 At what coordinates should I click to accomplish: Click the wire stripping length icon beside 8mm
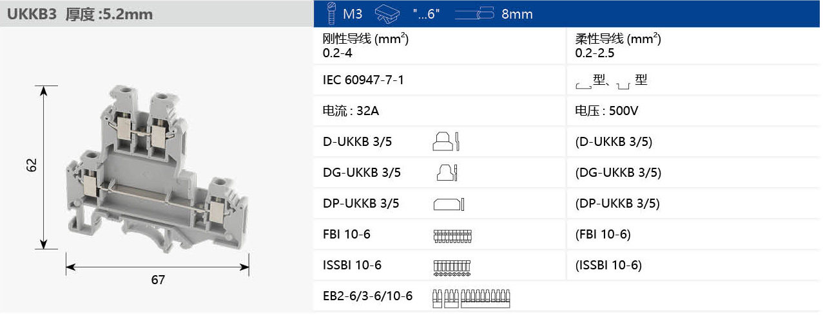[474, 14]
